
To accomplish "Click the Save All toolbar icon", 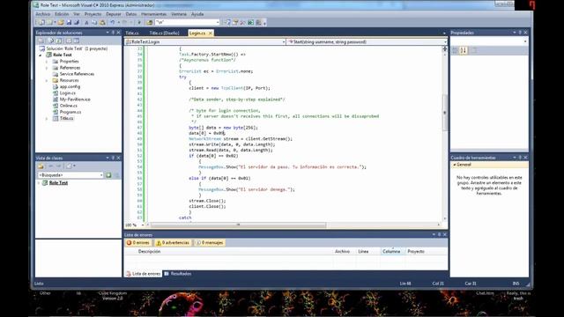I will (77, 22).
